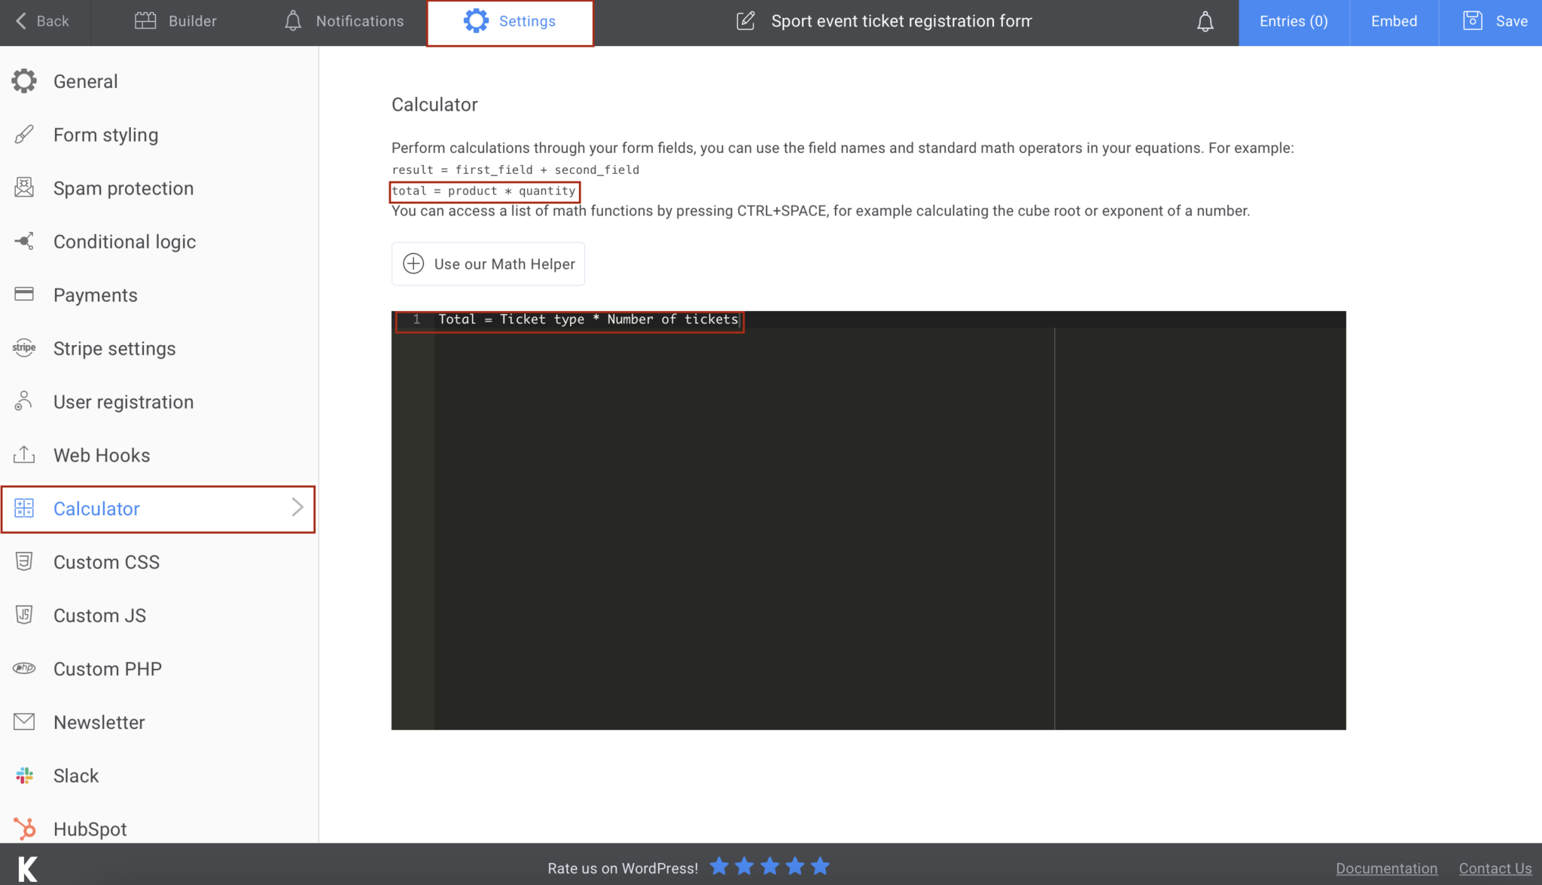Click the Kali Forms K logo

tap(28, 868)
